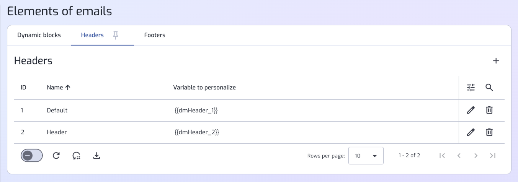The image size is (518, 182).
Task: Download the headers table data
Action: [x=97, y=155]
